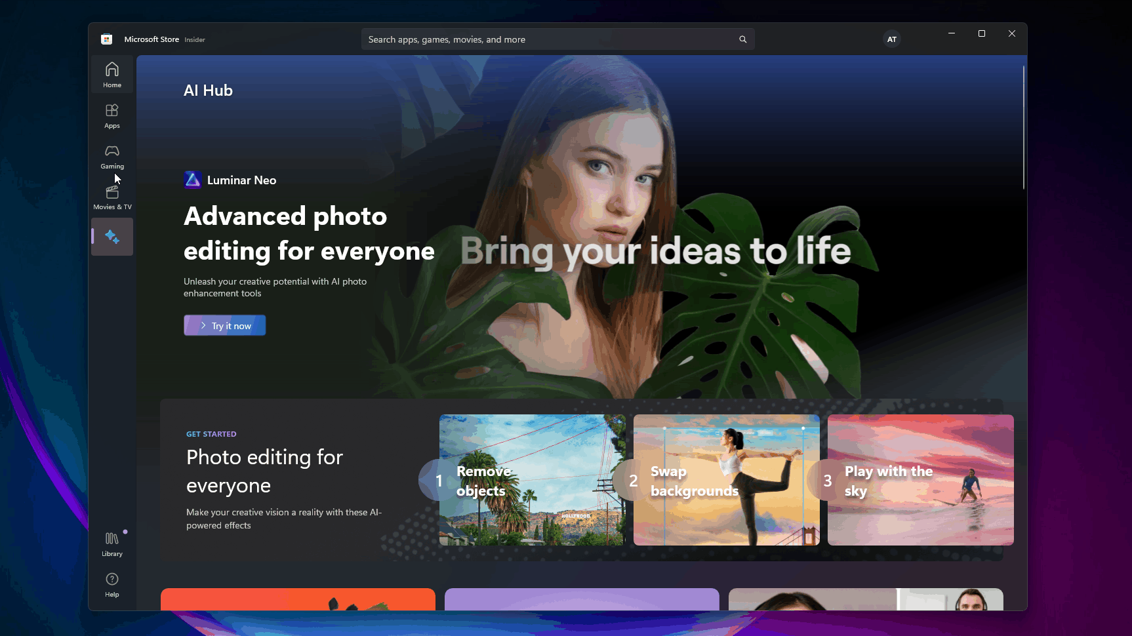Open the Play with the sky card
This screenshot has height=636, width=1132.
[x=921, y=480]
